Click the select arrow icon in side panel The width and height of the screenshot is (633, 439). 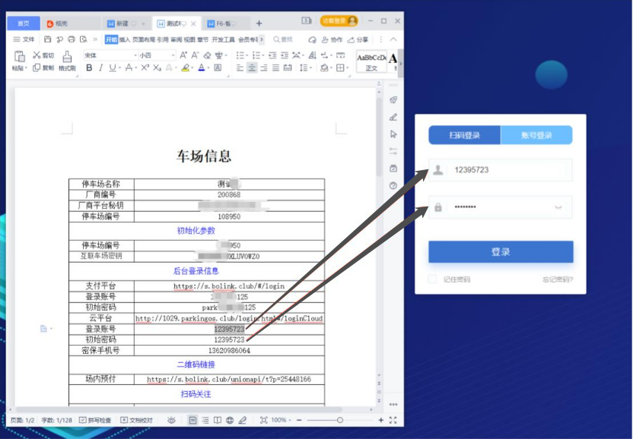point(393,134)
